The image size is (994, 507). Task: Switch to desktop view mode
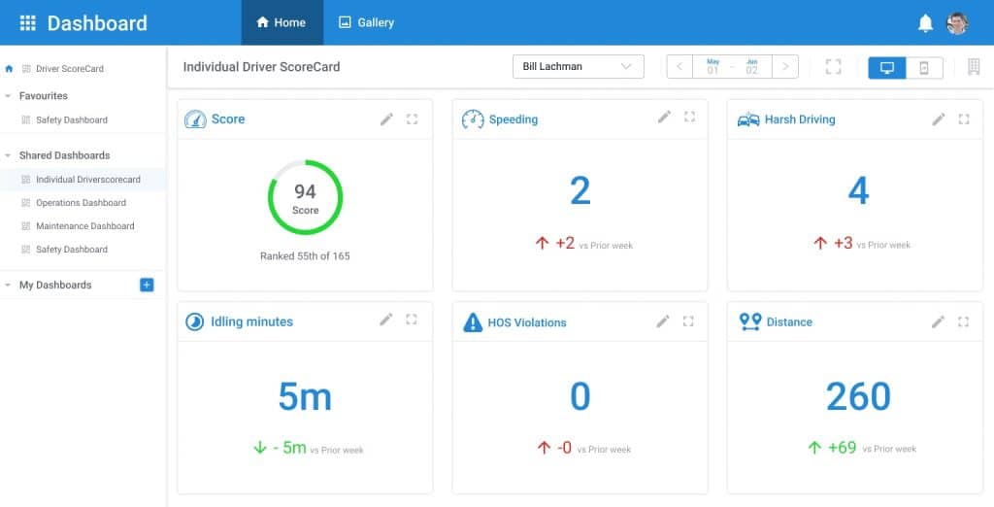pyautogui.click(x=886, y=67)
